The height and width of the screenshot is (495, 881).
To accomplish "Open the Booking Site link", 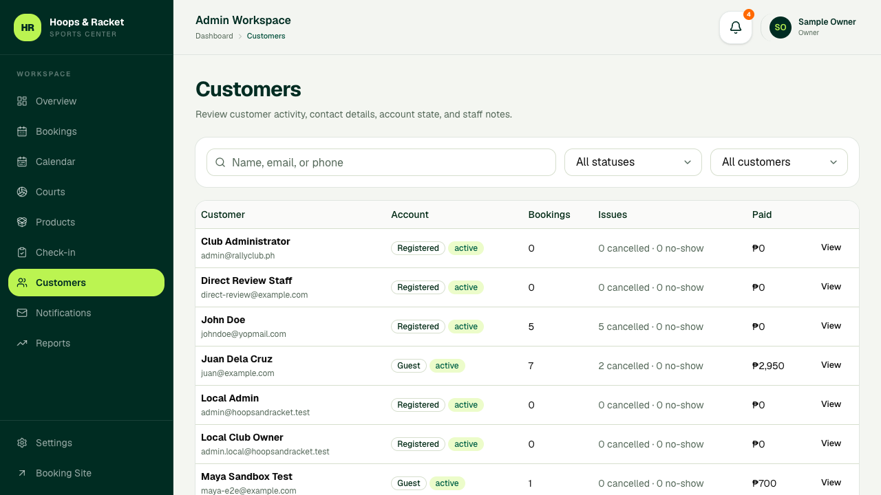I will tap(86, 473).
